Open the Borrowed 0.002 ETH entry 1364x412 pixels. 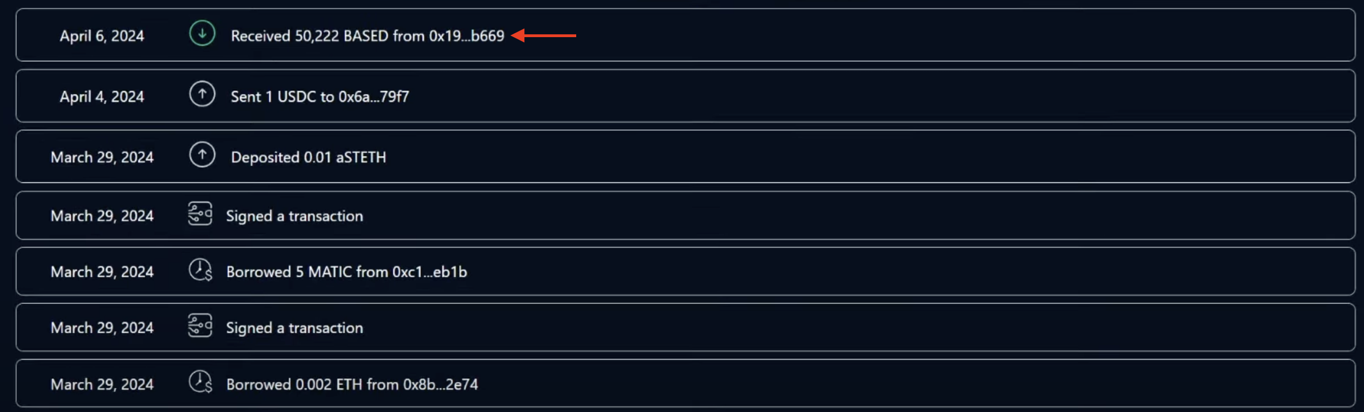coord(685,383)
